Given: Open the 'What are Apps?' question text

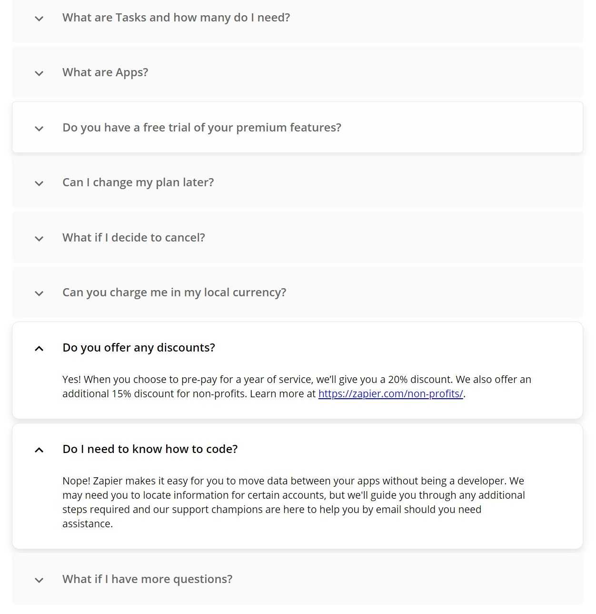Looking at the screenshot, I should pos(105,72).
